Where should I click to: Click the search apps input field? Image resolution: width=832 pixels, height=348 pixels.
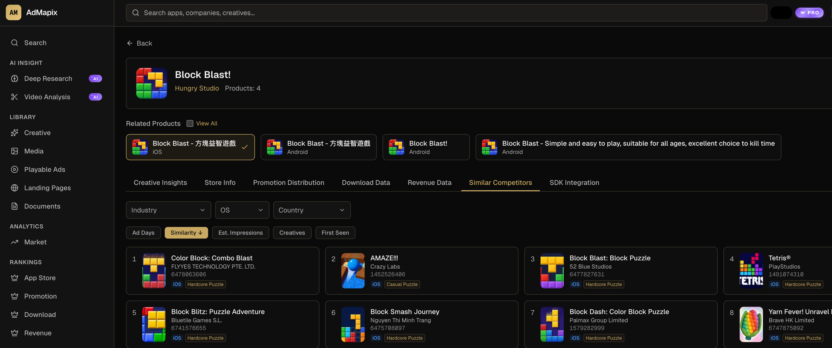[446, 13]
